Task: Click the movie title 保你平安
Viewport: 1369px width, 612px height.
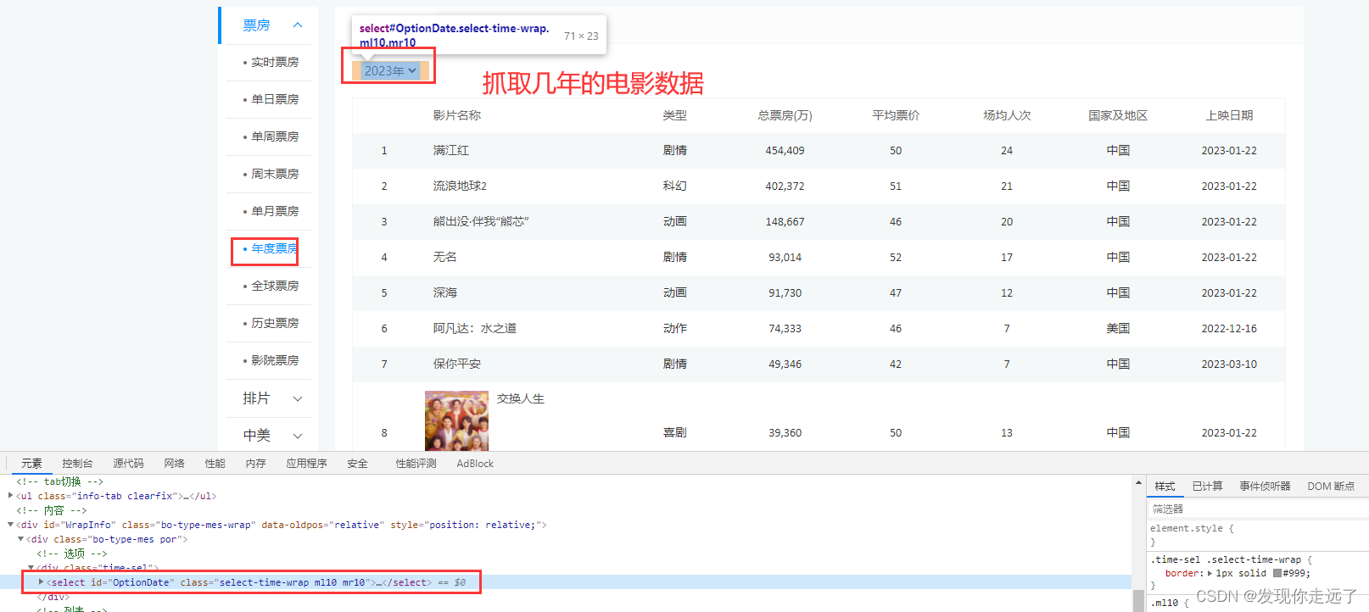Action: [456, 364]
